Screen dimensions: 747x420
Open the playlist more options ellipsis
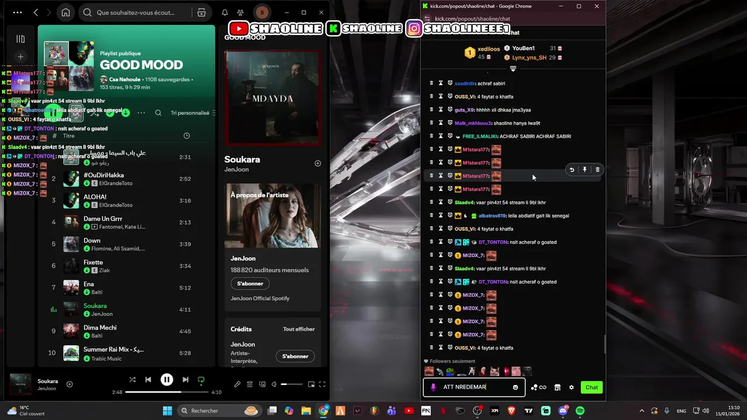point(141,113)
